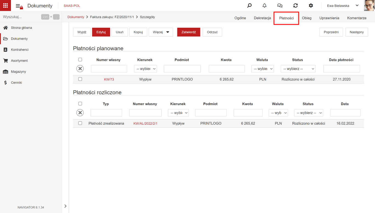Open notifications bell icon
The image size is (375, 213).
click(264, 5)
